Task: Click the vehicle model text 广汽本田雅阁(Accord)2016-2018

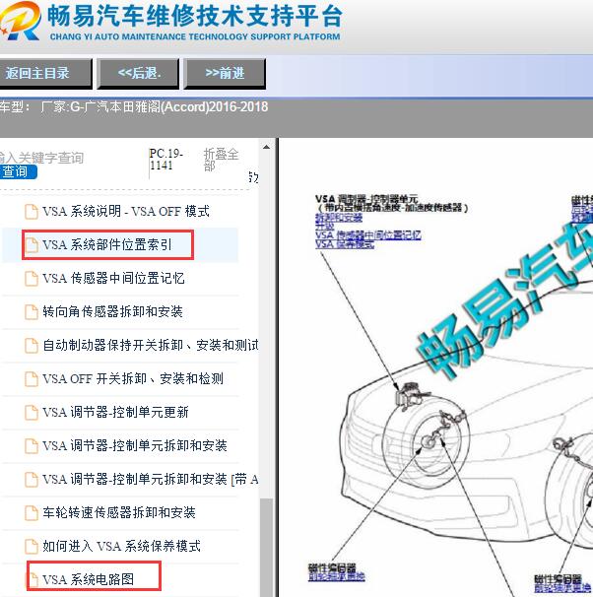Action: 176,107
